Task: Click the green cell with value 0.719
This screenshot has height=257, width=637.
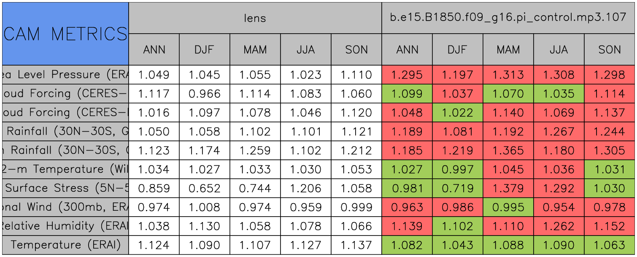Action: pos(457,188)
